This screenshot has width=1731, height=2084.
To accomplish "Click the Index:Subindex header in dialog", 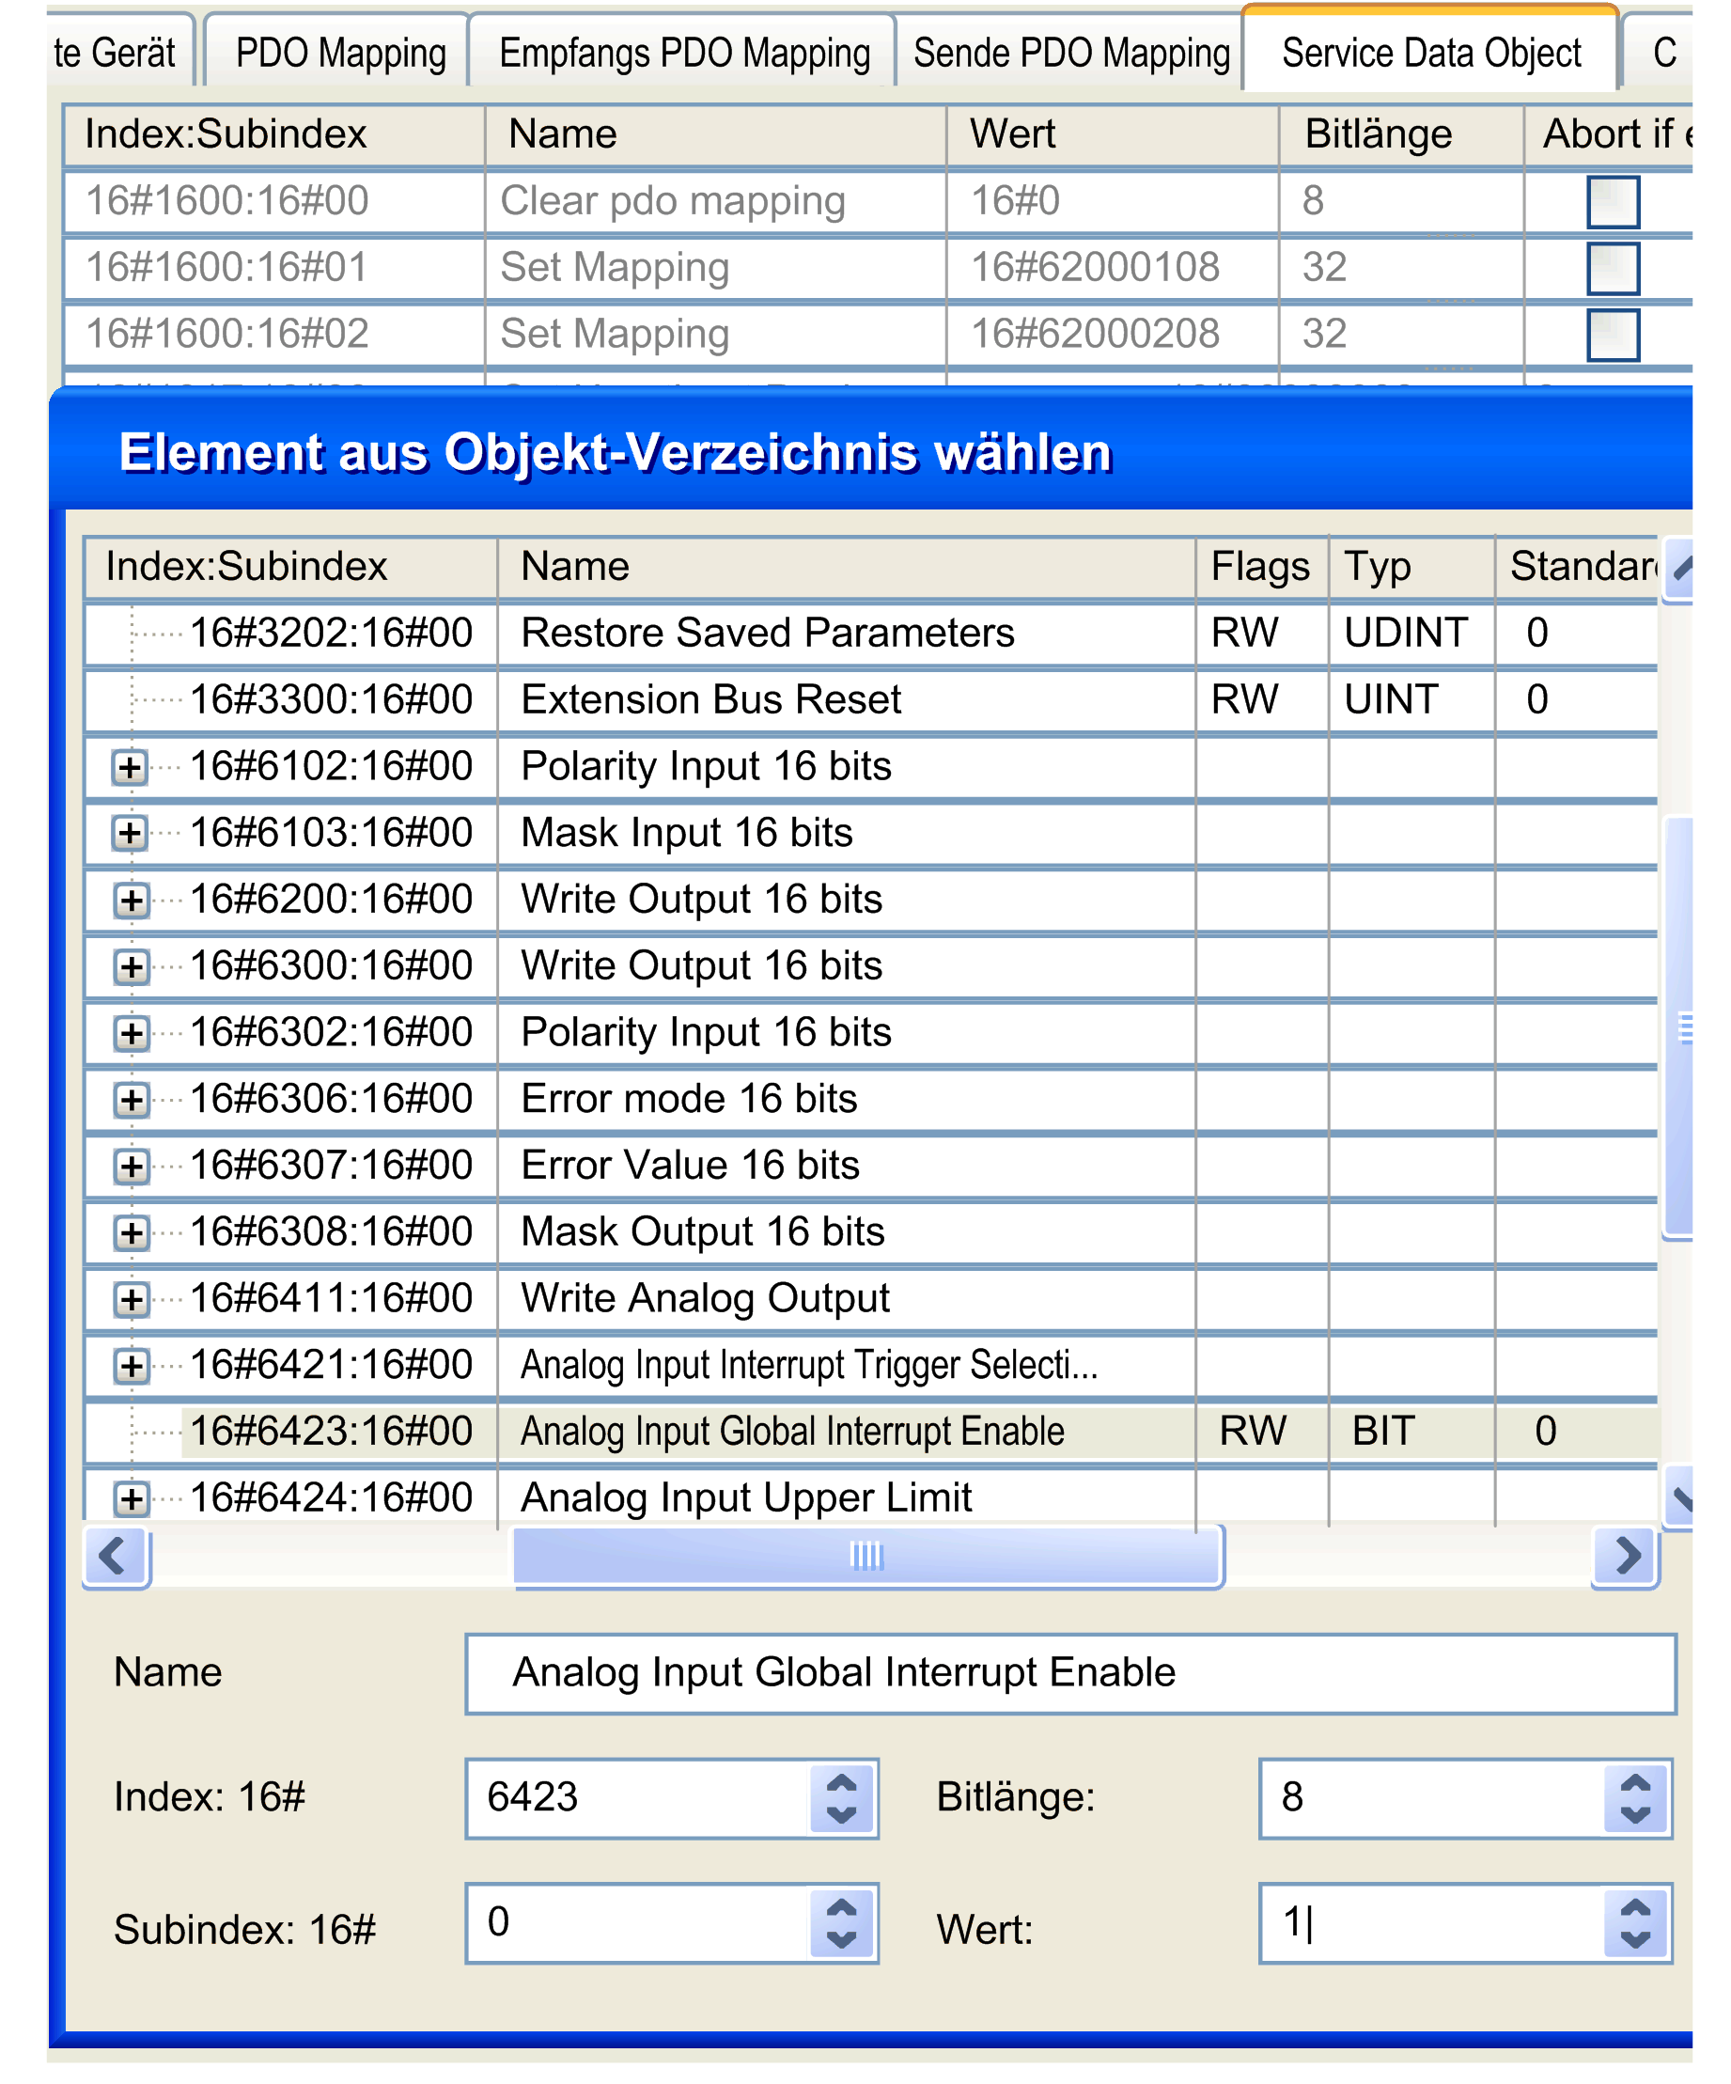I will pyautogui.click(x=289, y=568).
